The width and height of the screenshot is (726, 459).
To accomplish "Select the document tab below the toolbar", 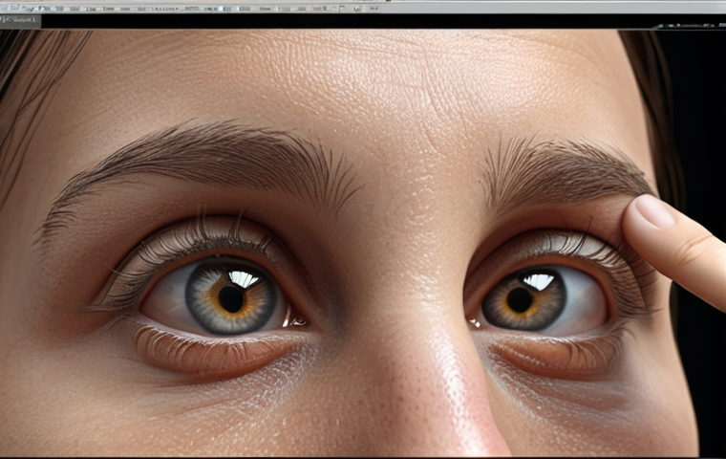I will tap(20, 20).
